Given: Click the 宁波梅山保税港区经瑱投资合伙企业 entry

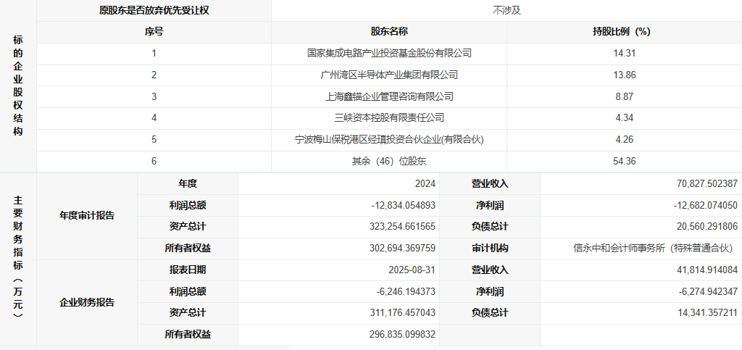Looking at the screenshot, I should (x=389, y=139).
